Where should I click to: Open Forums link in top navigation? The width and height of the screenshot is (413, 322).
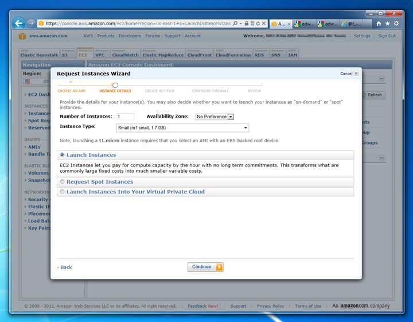153,36
